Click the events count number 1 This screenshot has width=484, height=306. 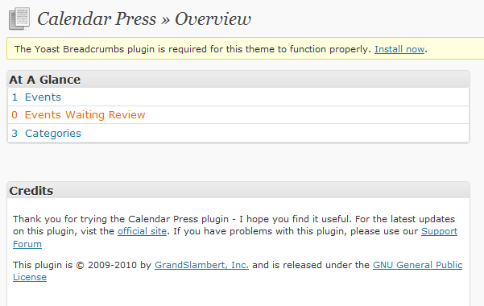pyautogui.click(x=14, y=97)
